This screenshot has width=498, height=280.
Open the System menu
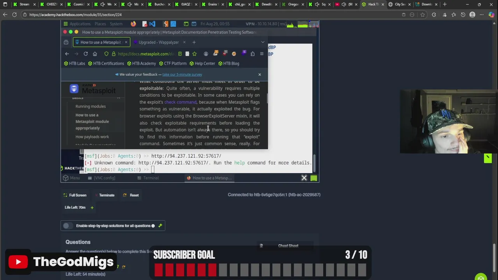116,24
